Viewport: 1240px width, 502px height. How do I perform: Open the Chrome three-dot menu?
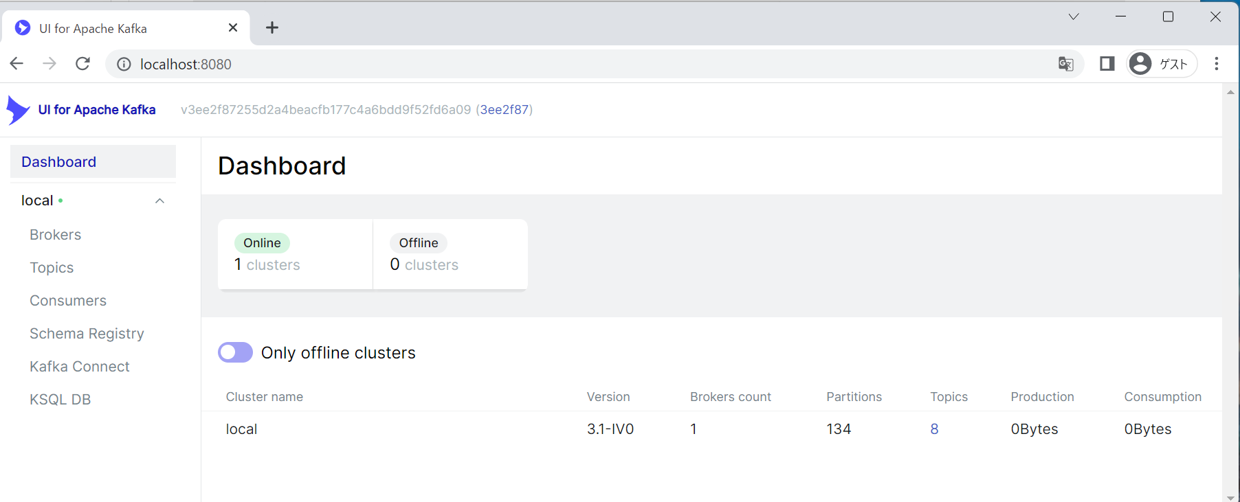click(1216, 64)
